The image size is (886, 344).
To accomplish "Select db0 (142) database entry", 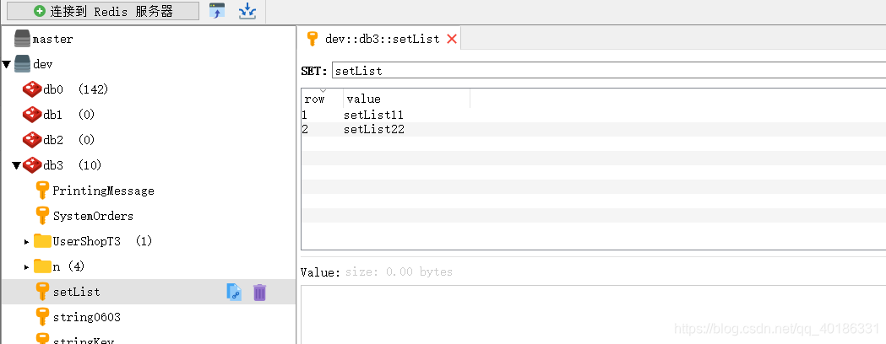I will (76, 89).
